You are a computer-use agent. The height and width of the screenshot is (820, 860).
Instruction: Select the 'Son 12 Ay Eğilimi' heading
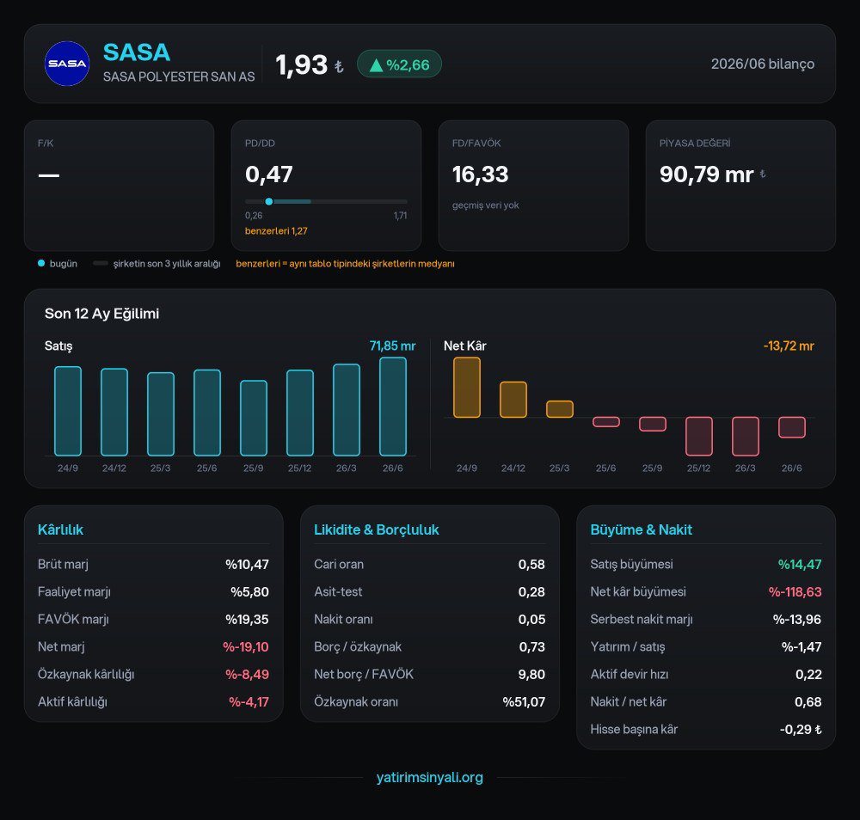click(x=102, y=314)
